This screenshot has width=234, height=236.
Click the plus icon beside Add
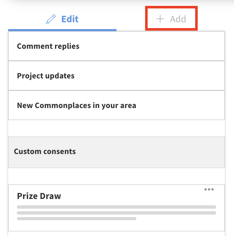[160, 19]
